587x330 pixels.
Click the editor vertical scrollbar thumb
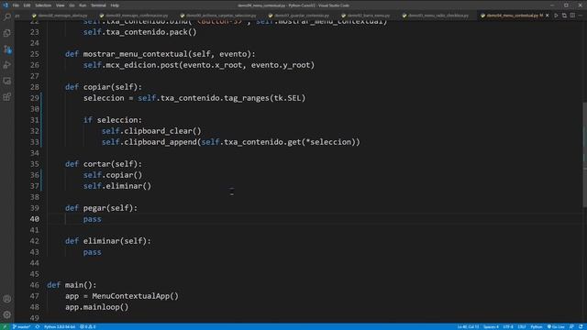(584, 154)
